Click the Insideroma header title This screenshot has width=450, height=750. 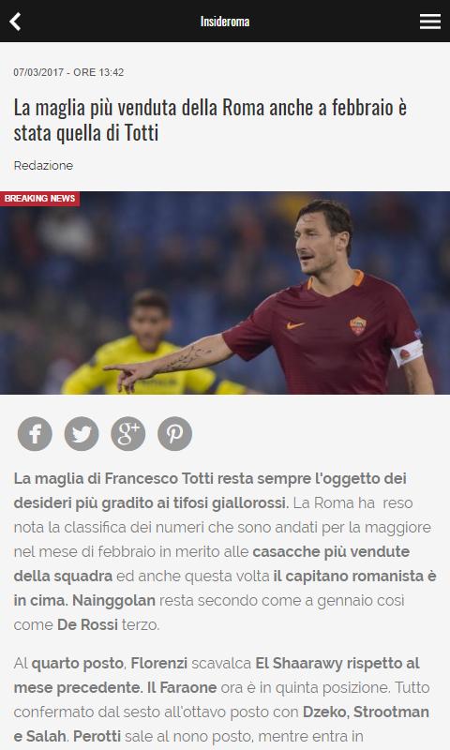225,22
